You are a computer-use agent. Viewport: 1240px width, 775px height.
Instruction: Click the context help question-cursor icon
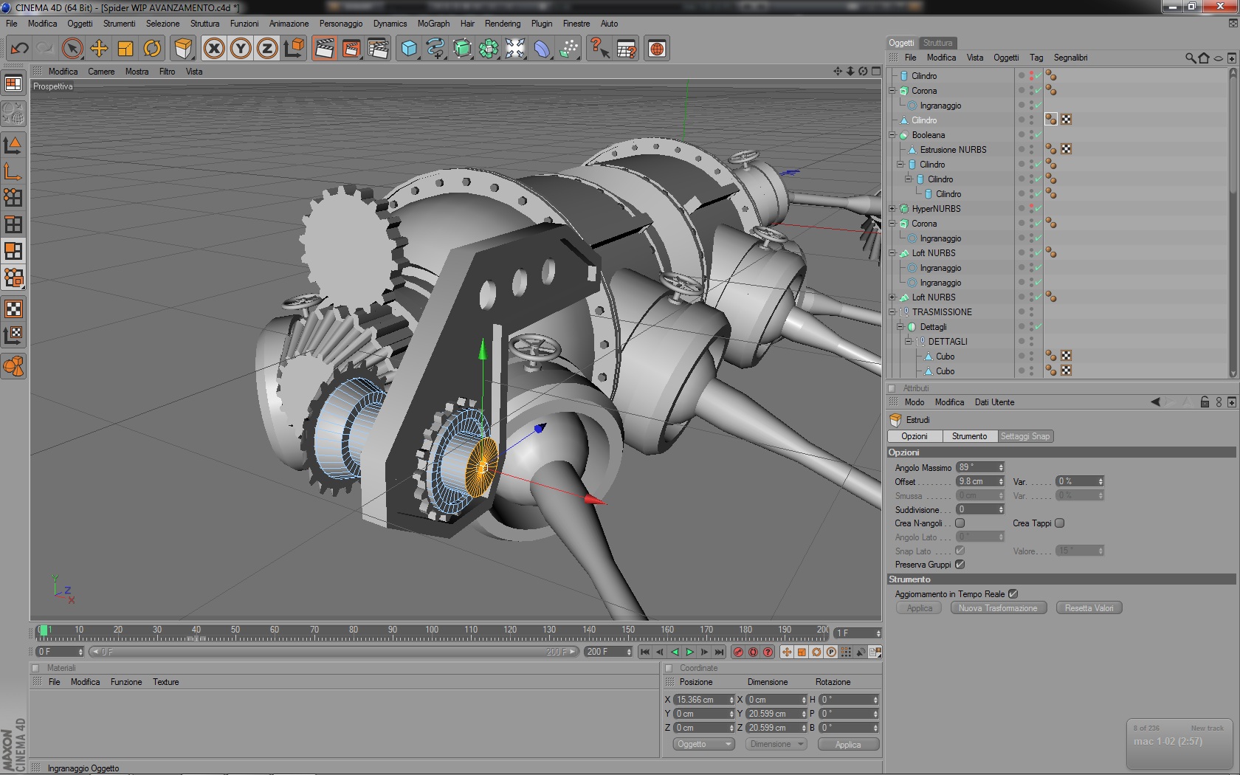tap(599, 49)
